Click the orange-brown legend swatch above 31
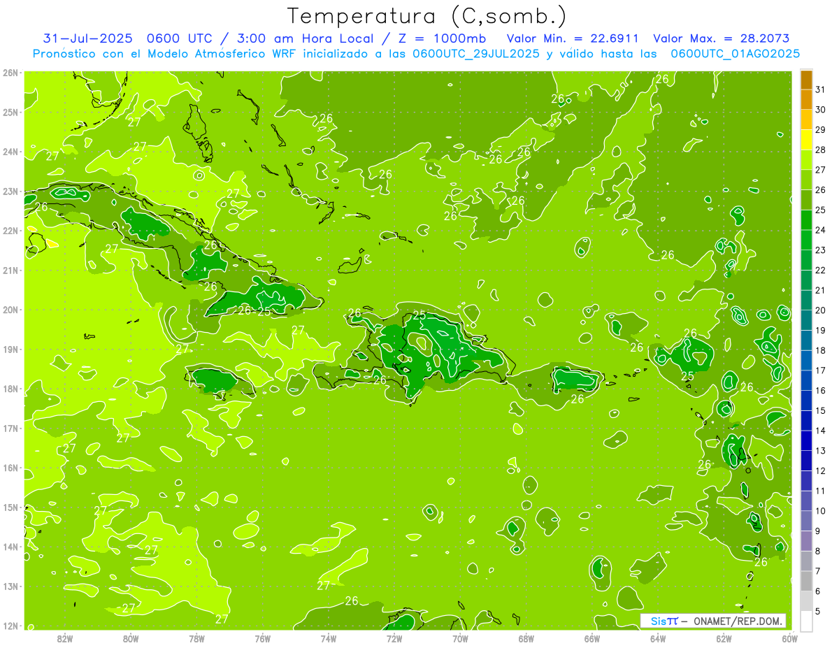The width and height of the screenshot is (839, 648). pos(807,80)
